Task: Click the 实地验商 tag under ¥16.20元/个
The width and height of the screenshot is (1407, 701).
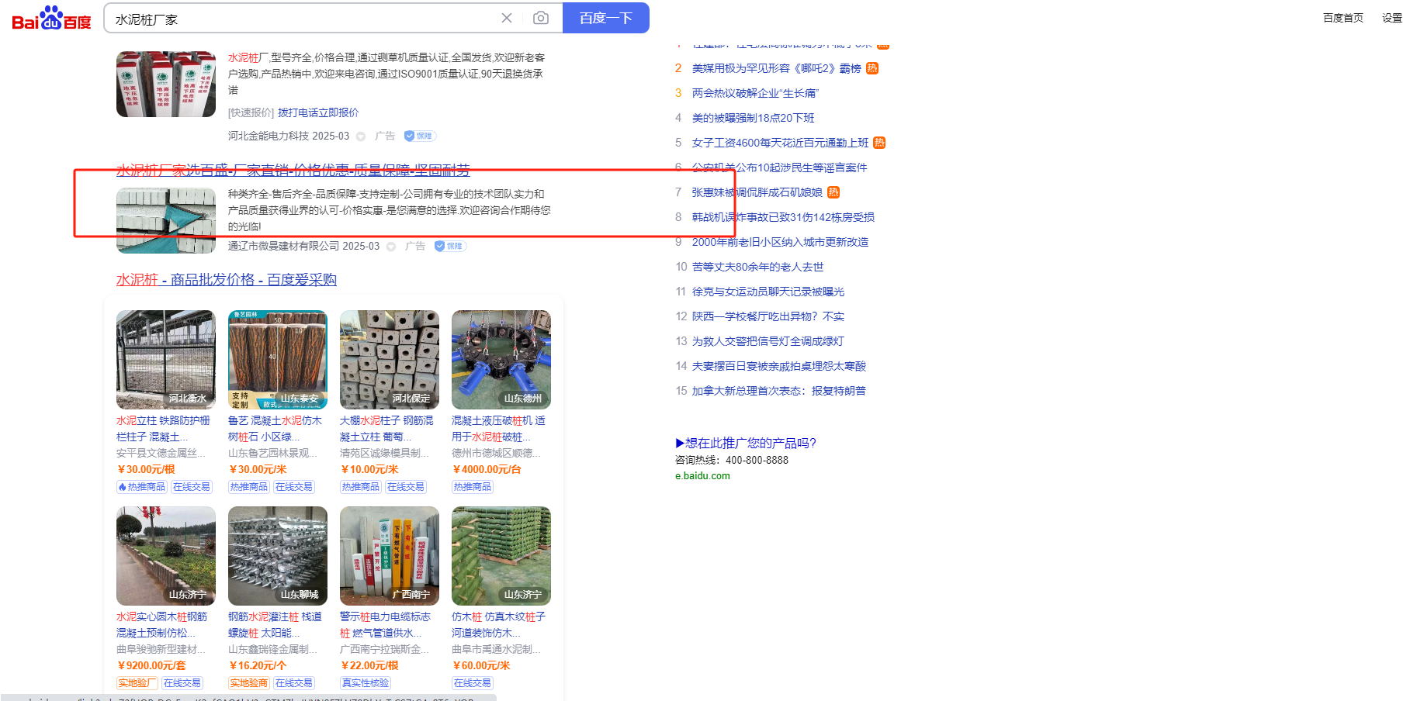Action: pyautogui.click(x=249, y=683)
